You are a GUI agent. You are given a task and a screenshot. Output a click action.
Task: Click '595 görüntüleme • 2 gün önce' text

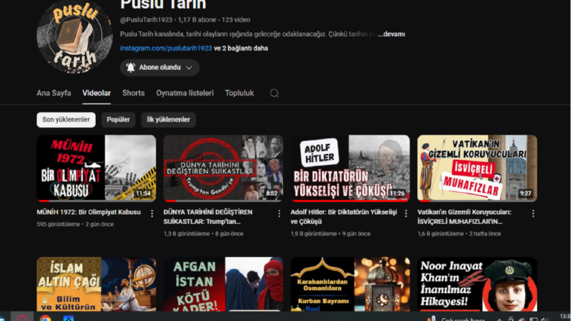tap(75, 225)
